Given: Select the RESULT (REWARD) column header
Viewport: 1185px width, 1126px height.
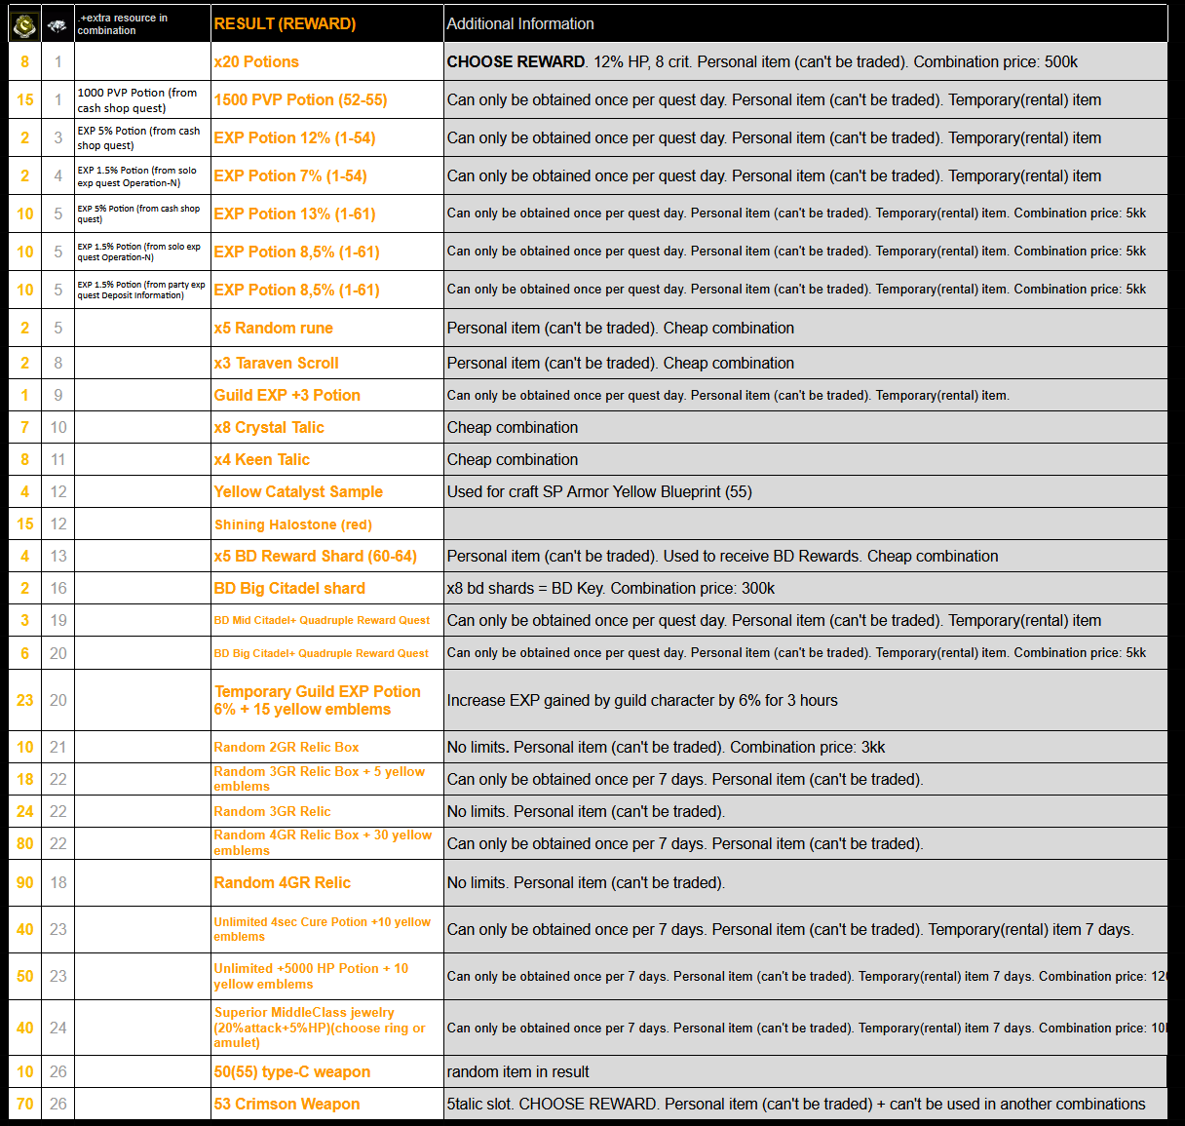Looking at the screenshot, I should click(285, 23).
